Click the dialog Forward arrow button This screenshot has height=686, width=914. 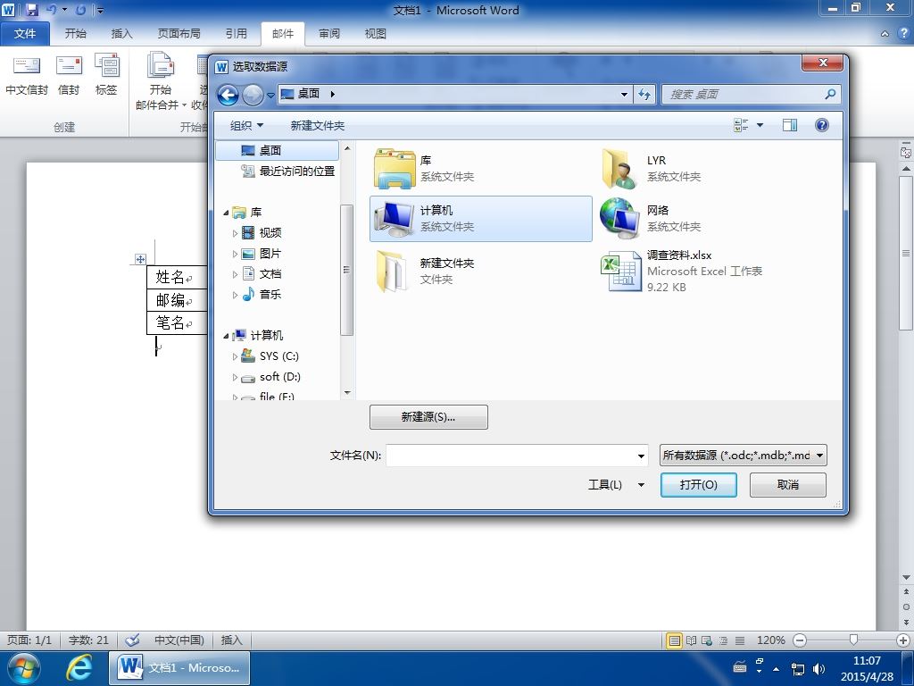pyautogui.click(x=253, y=95)
